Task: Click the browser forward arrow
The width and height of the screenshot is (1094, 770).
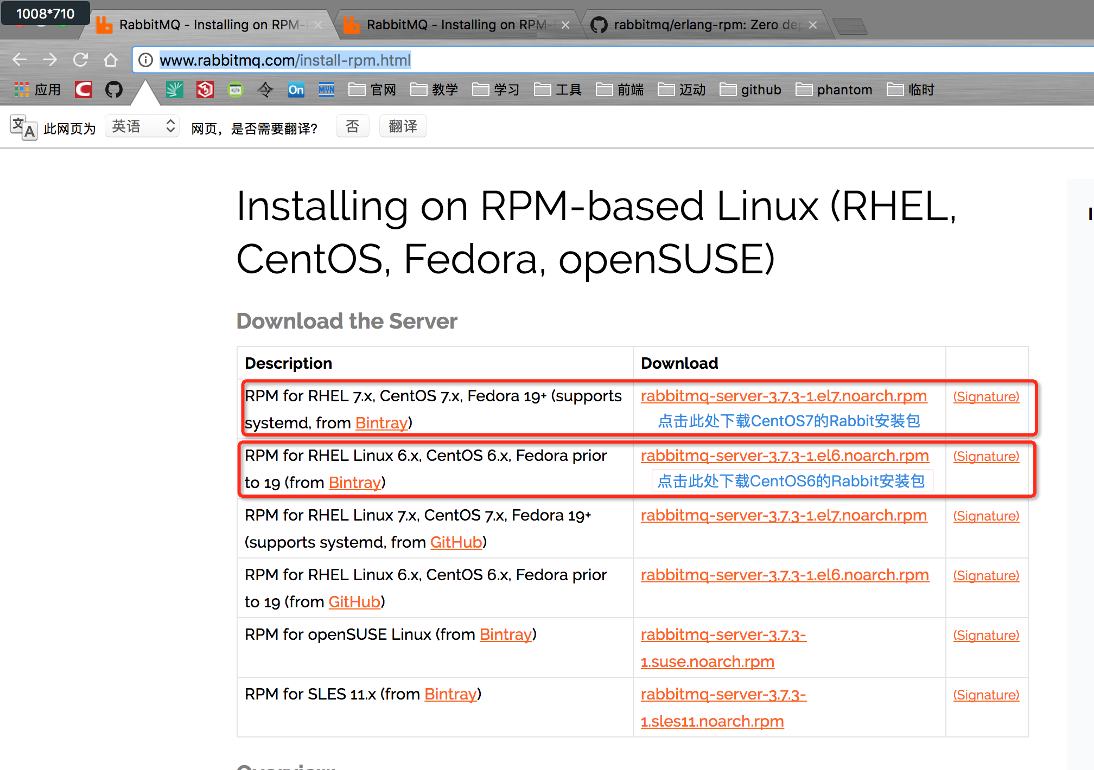Action: tap(50, 60)
